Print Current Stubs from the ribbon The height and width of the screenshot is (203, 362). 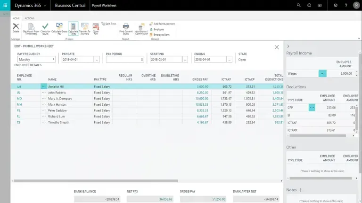point(126,28)
